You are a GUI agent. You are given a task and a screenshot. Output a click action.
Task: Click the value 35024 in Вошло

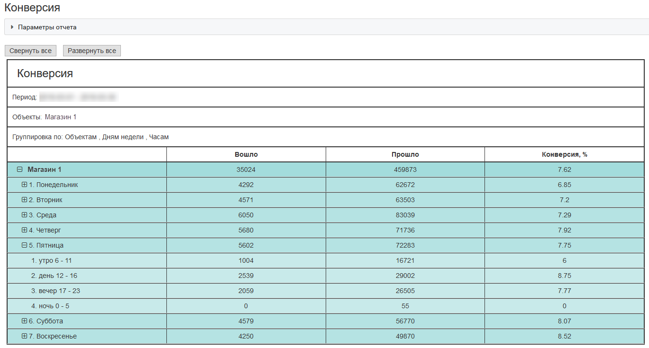click(246, 170)
